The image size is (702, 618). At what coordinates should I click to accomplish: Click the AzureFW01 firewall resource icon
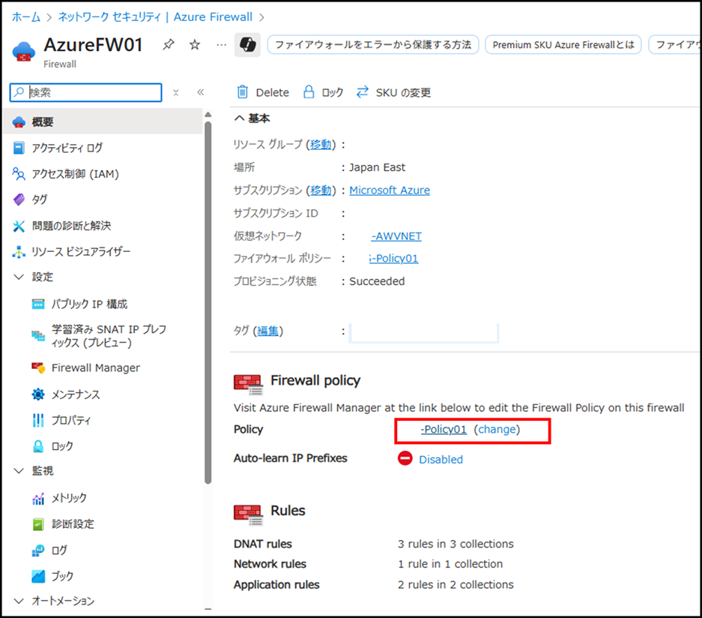click(24, 51)
